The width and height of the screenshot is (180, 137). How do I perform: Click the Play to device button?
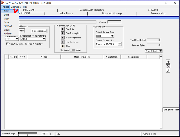[x=63, y=42]
